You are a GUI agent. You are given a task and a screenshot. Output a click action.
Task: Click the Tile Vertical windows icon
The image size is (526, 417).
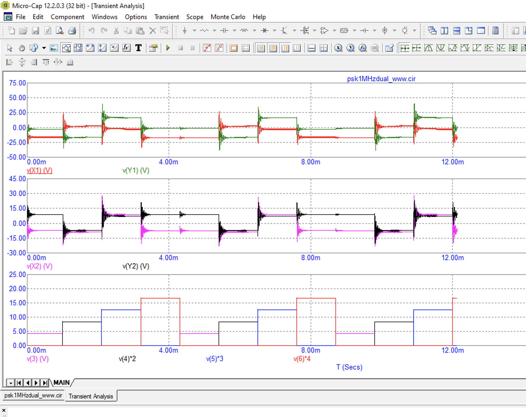[x=444, y=31]
